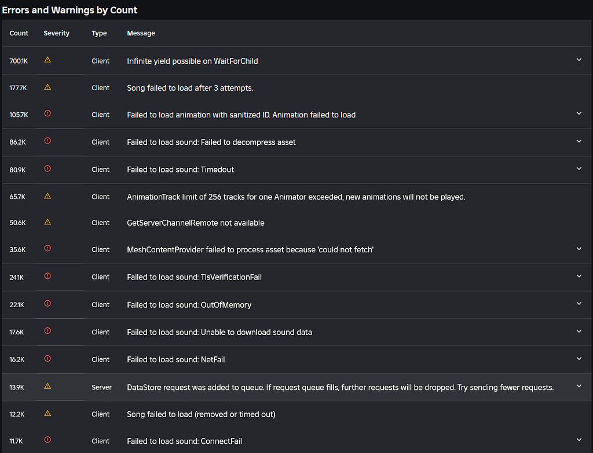Select the 700.1K count value
This screenshot has height=453, width=593.
(18, 60)
